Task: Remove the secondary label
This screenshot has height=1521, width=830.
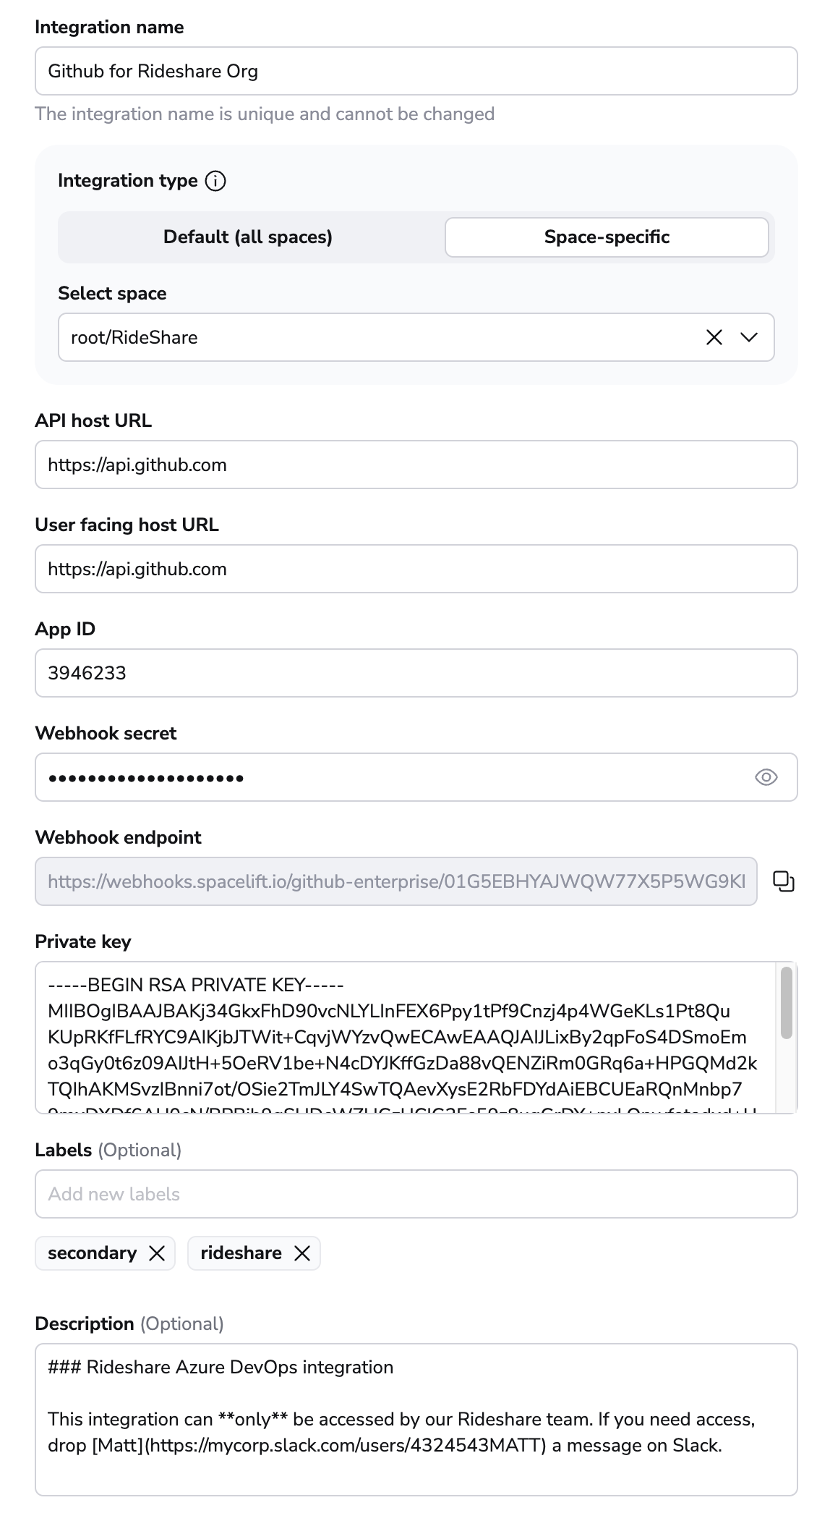Action: 157,1253
